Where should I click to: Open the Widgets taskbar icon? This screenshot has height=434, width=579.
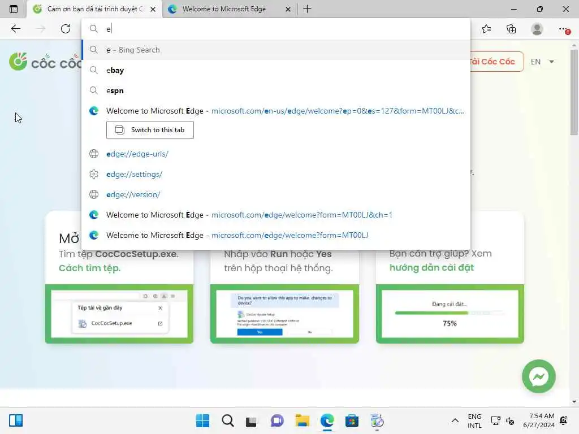tap(16, 420)
